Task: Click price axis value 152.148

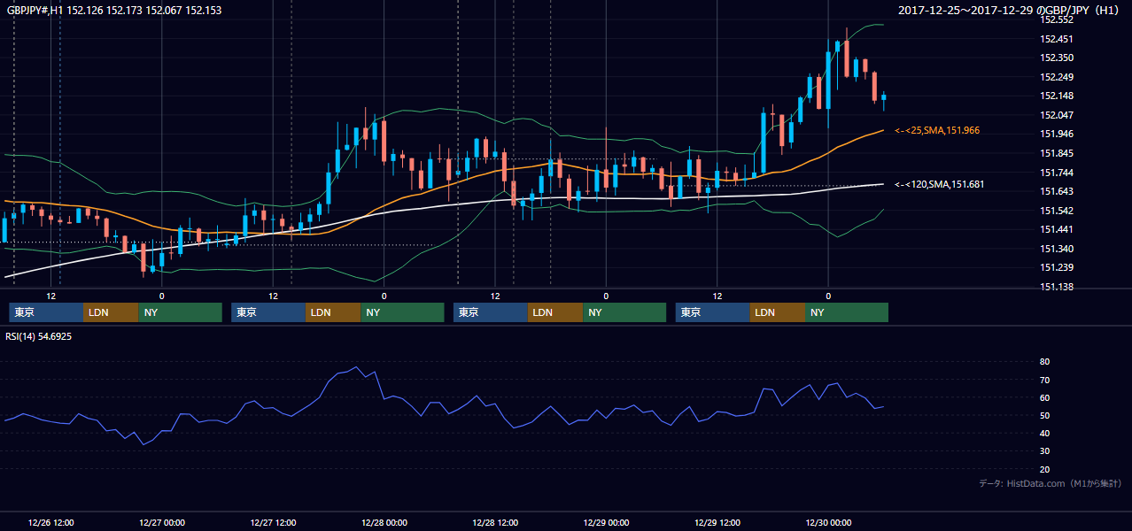Action: (1057, 96)
